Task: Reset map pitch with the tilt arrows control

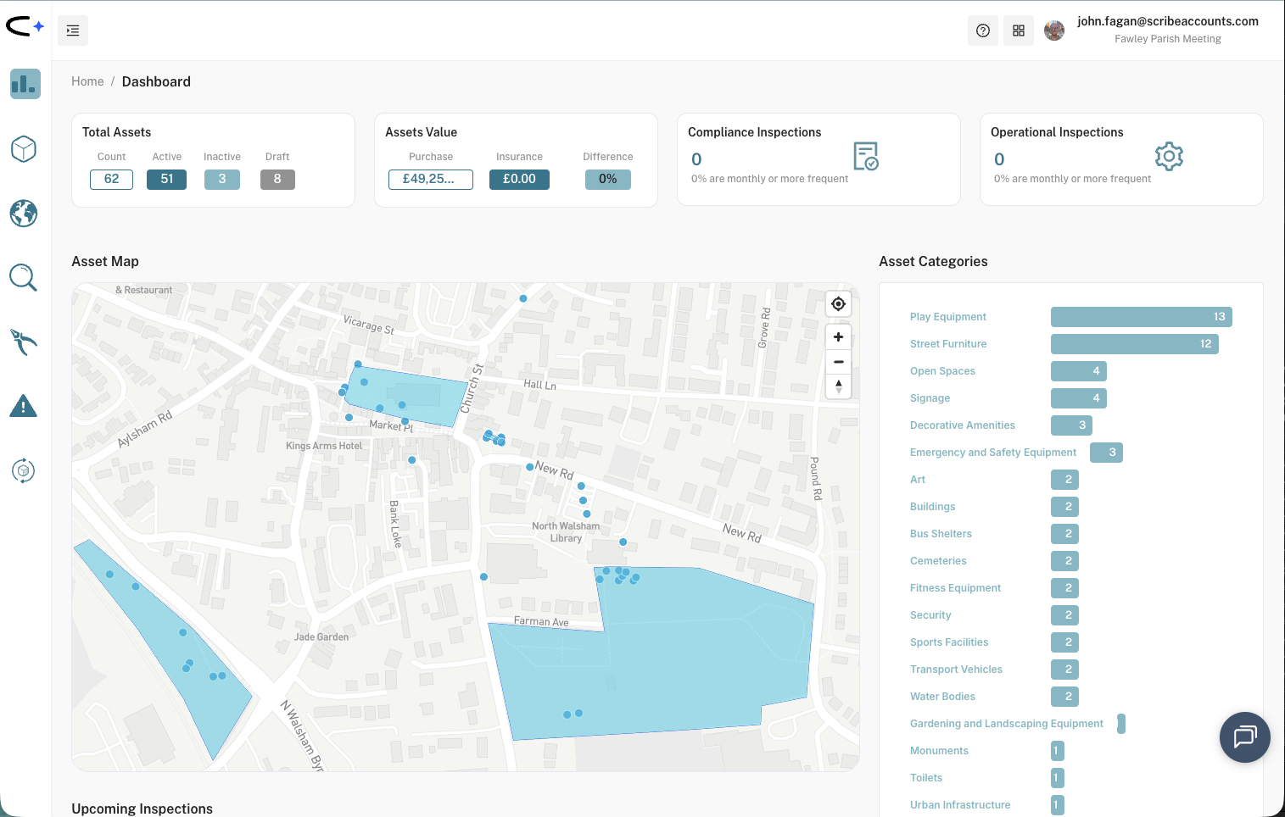Action: click(x=838, y=386)
